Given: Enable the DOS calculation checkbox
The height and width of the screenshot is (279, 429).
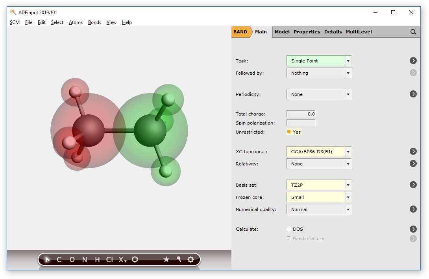Looking at the screenshot, I should point(288,229).
